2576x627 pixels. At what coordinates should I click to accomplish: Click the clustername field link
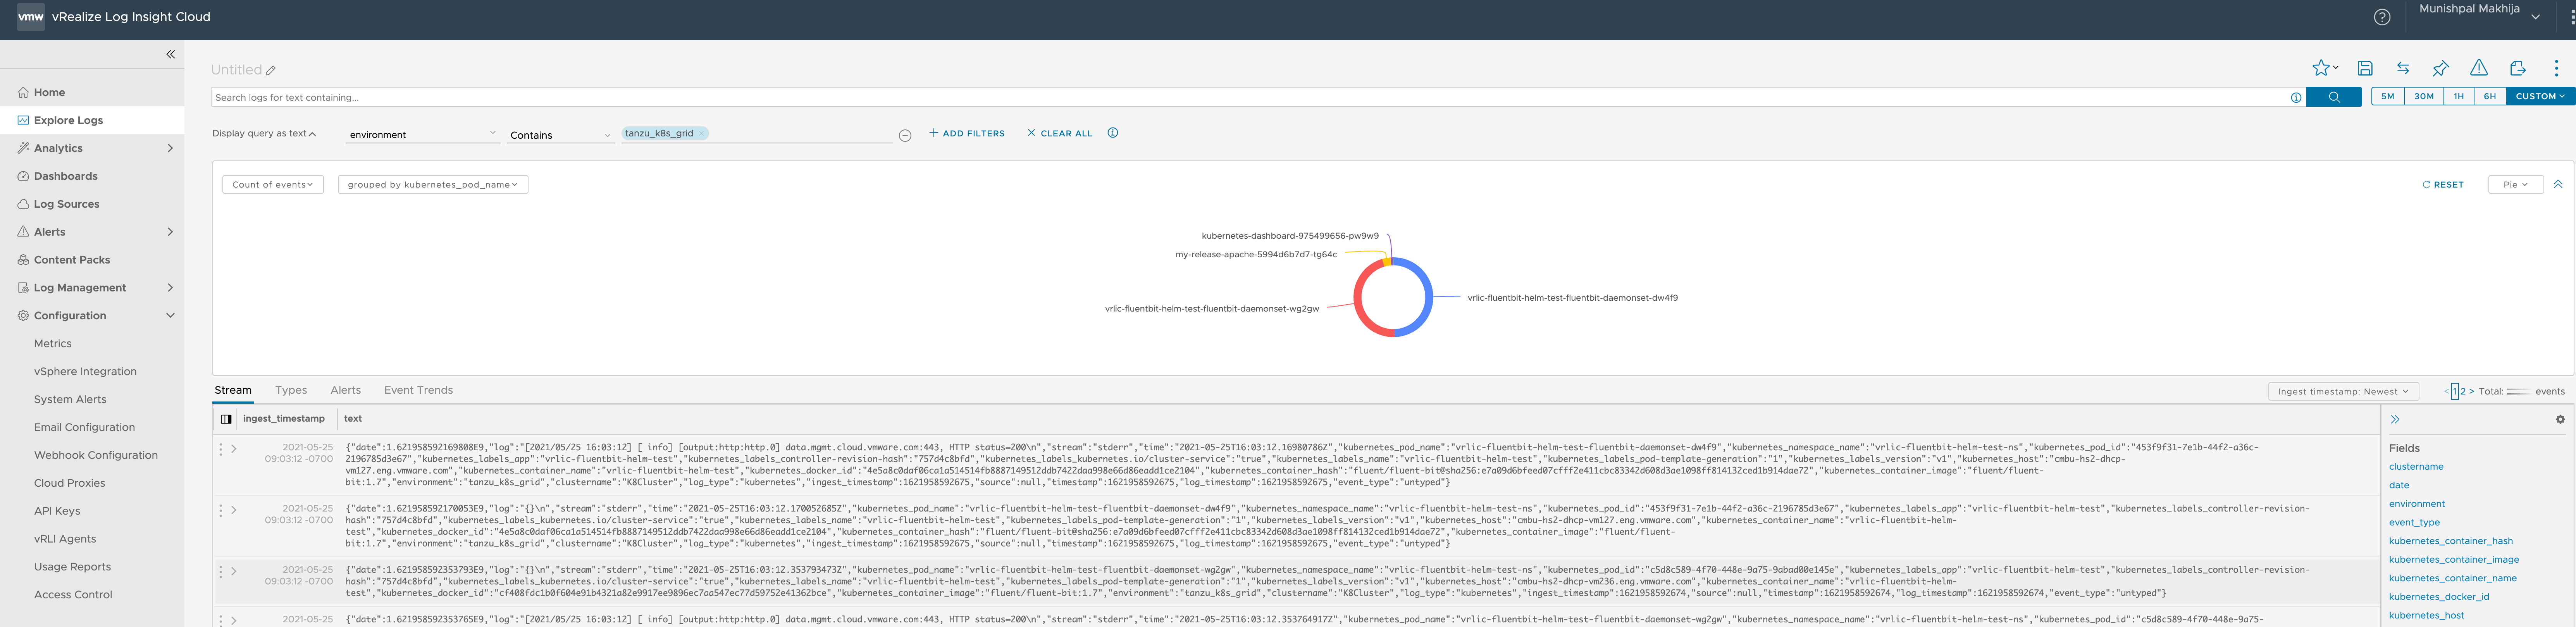coord(2416,467)
